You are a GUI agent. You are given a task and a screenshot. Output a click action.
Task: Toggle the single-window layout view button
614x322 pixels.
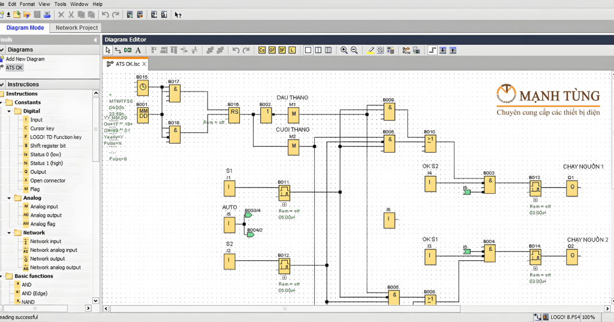(308, 50)
